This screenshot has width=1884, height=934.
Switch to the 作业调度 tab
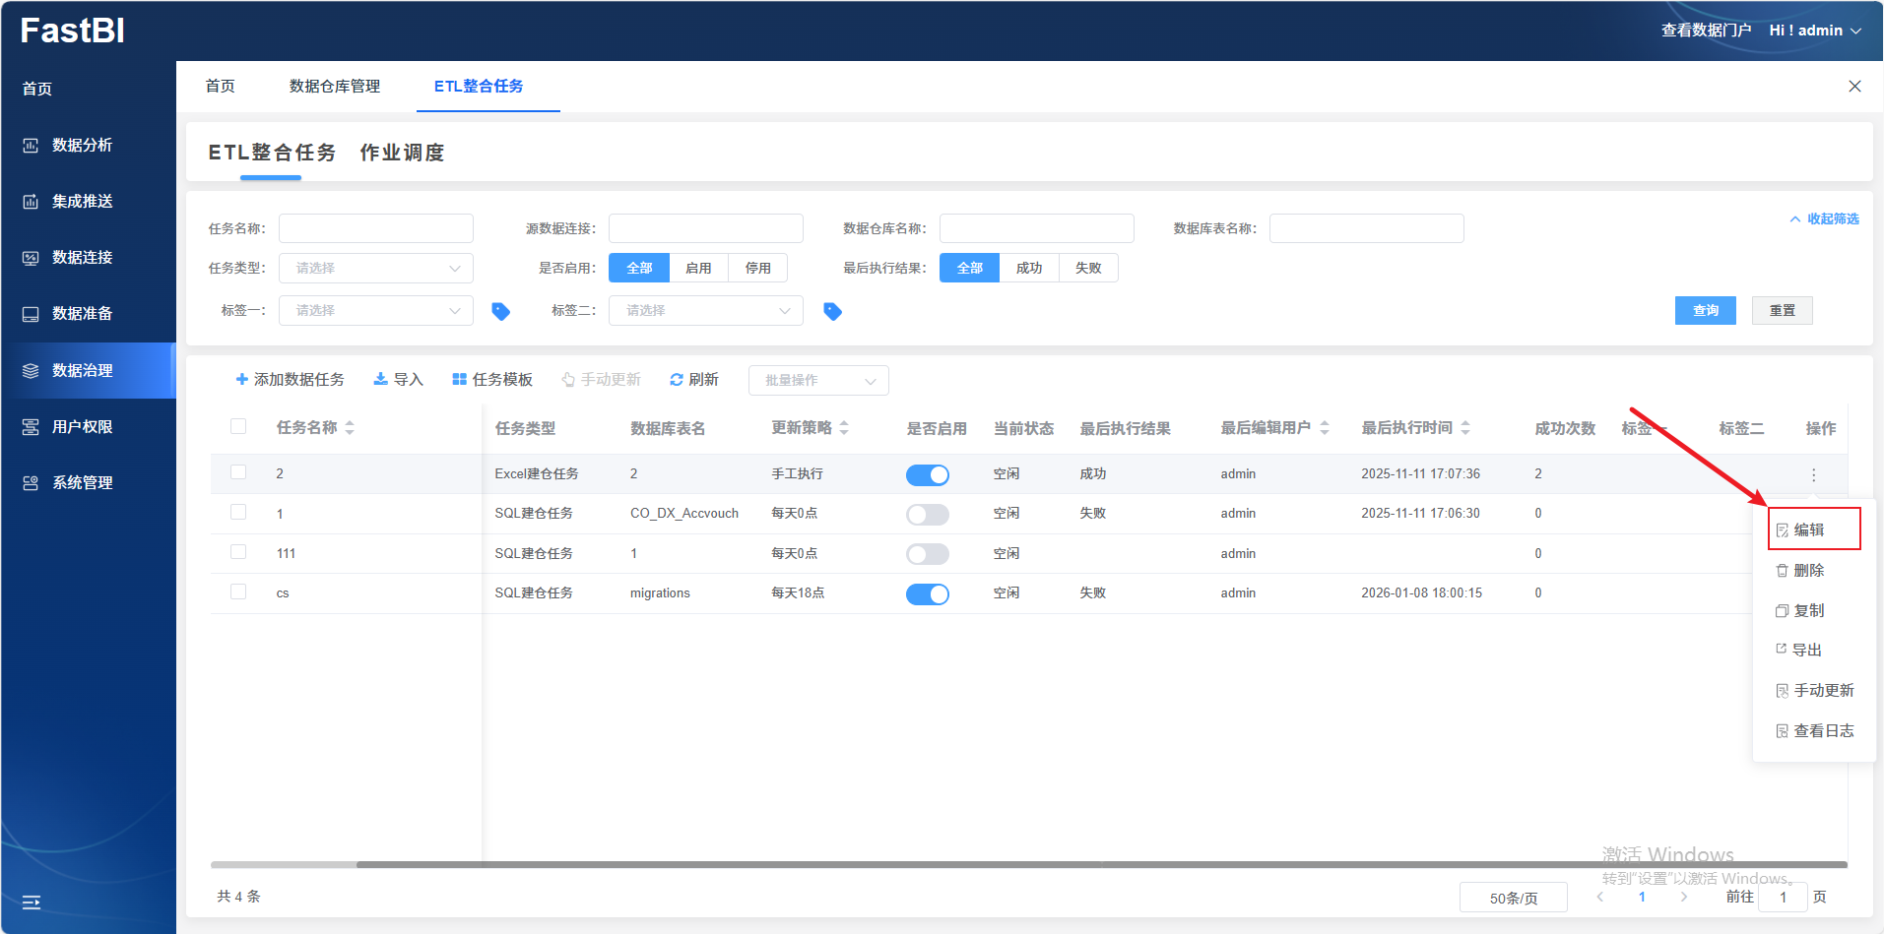pyautogui.click(x=402, y=153)
